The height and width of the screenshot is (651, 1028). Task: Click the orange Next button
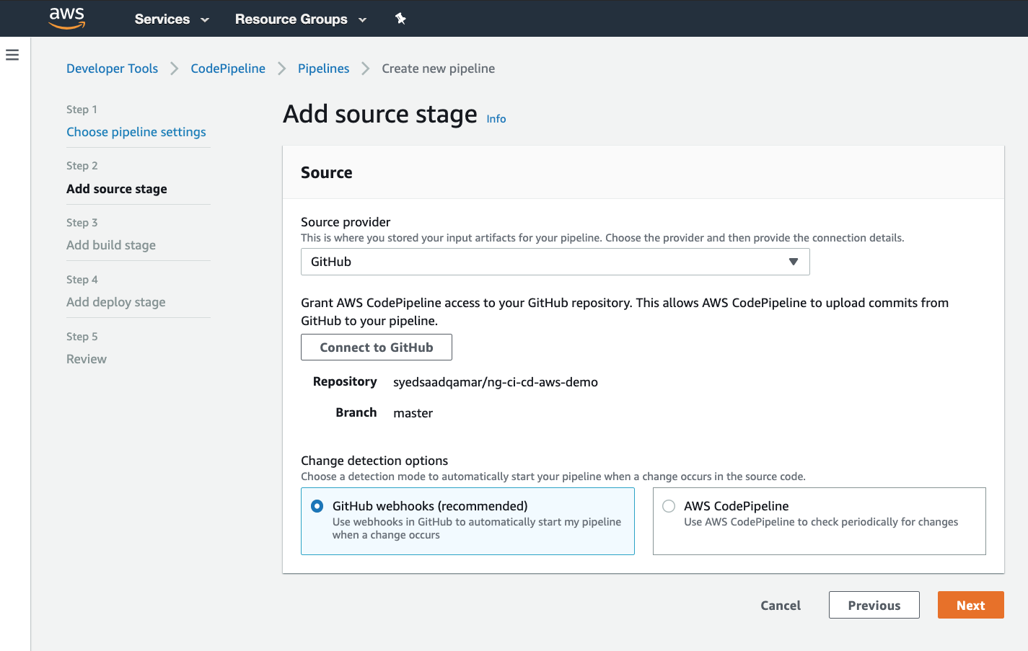(970, 606)
